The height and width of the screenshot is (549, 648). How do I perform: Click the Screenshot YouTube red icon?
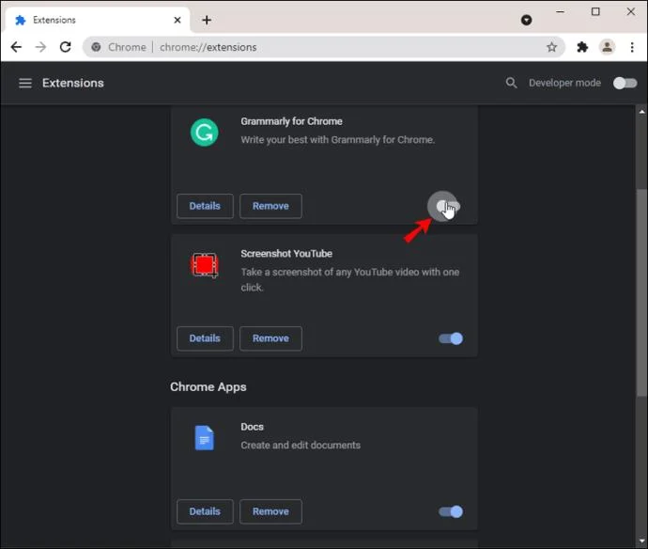tap(204, 265)
